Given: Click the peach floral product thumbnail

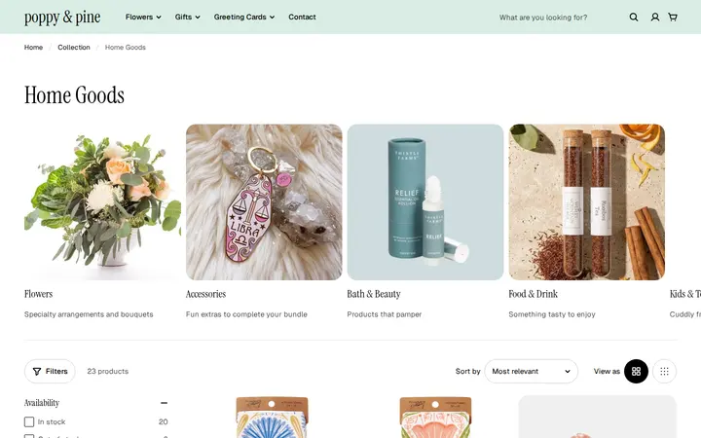Looking at the screenshot, I should pyautogui.click(x=435, y=417).
